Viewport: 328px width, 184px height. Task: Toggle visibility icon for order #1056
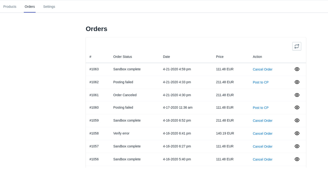[297, 159]
